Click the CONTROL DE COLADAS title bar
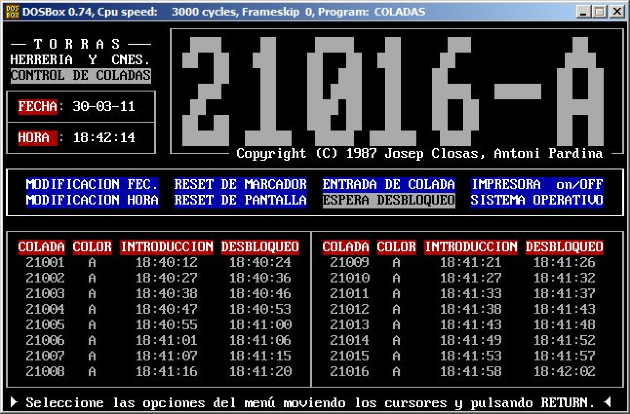The image size is (630, 414). click(81, 76)
